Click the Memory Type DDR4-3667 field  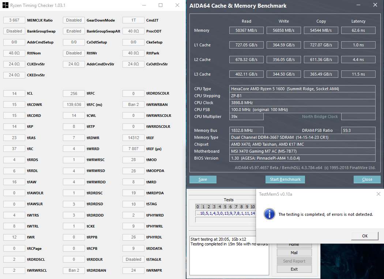302,137
